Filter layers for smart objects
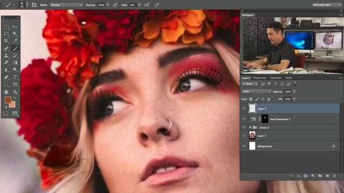This screenshot has height=193, width=344. point(289,84)
